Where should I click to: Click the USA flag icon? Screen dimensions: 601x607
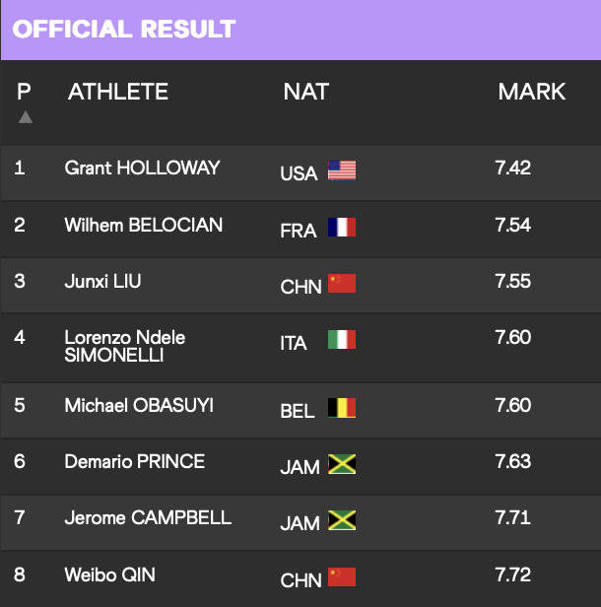tap(342, 170)
